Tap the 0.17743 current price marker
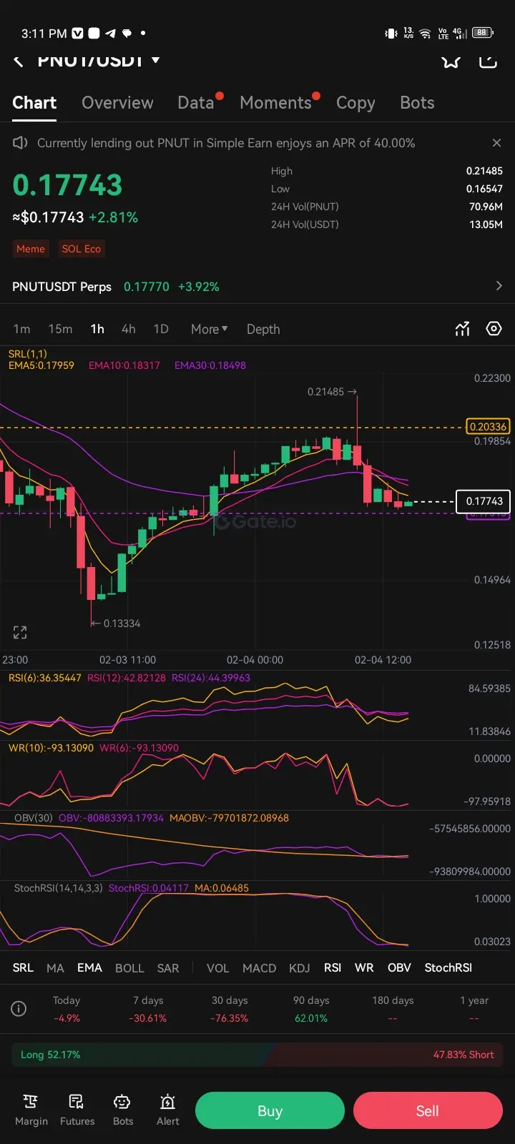This screenshot has height=1144, width=515. [x=484, y=501]
